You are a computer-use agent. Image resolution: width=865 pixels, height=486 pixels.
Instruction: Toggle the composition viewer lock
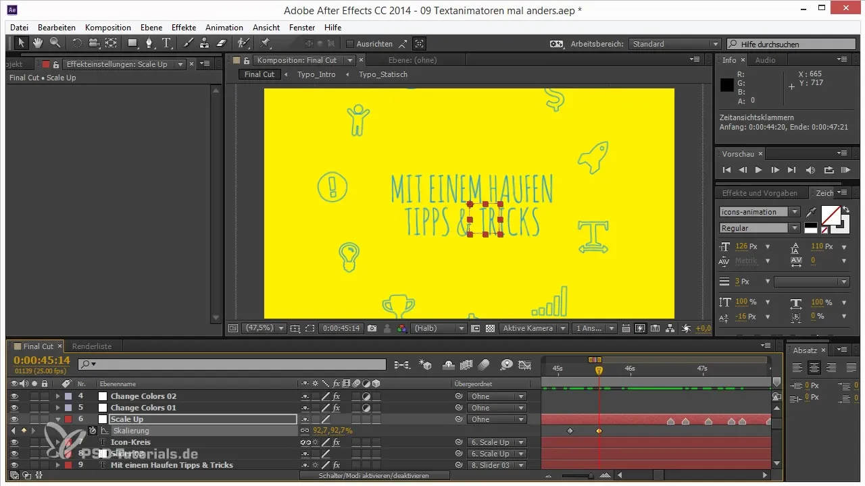[247, 60]
